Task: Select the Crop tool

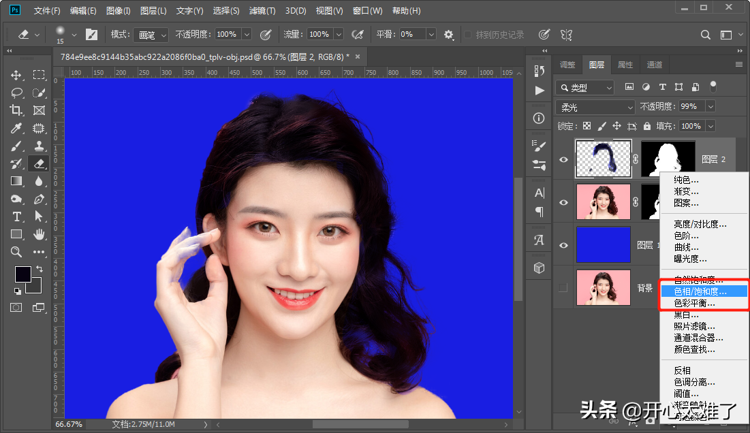Action: 16,110
